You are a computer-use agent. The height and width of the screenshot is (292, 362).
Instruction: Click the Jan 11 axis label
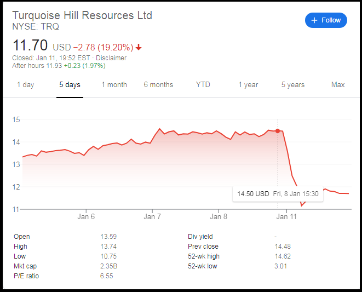point(286,217)
